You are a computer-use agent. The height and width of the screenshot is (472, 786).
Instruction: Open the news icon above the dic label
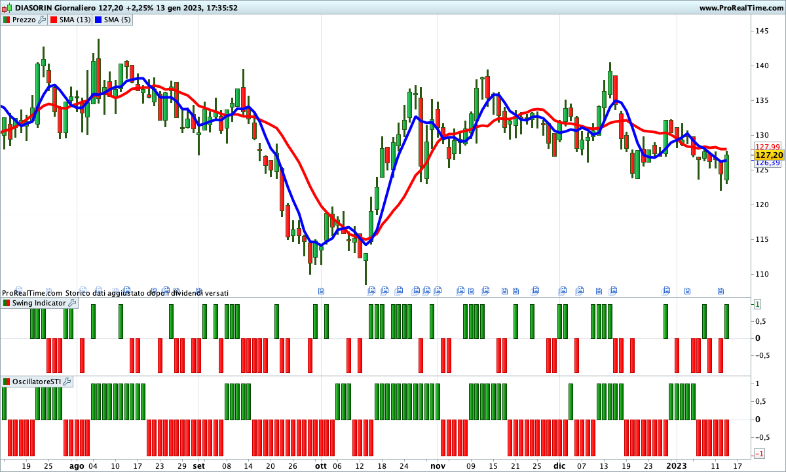click(x=561, y=290)
